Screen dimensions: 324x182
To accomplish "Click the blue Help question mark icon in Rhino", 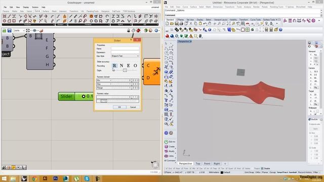I will (280, 30).
